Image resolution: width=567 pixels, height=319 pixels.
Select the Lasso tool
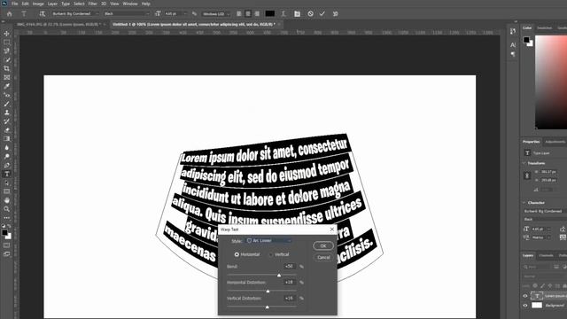(x=7, y=51)
